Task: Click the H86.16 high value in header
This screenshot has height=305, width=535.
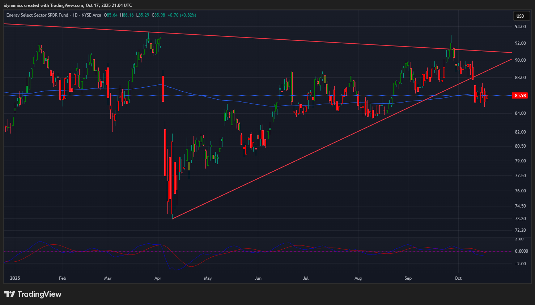Action: coord(127,15)
